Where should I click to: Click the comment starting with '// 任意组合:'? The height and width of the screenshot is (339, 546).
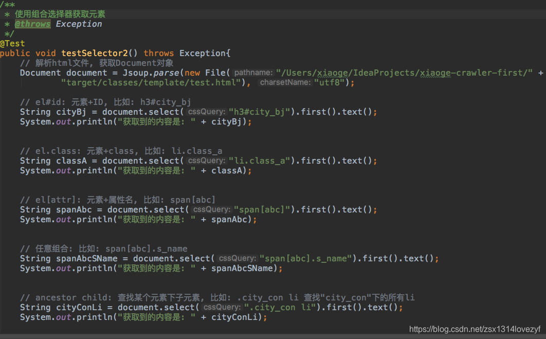point(103,248)
